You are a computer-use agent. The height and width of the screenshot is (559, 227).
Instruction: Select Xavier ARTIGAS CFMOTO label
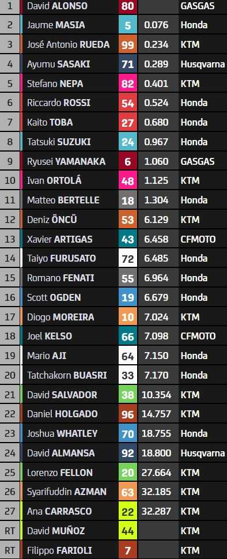198,239
